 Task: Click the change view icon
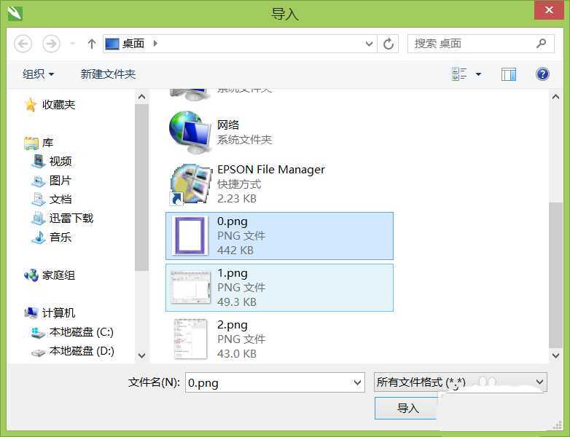tap(459, 74)
